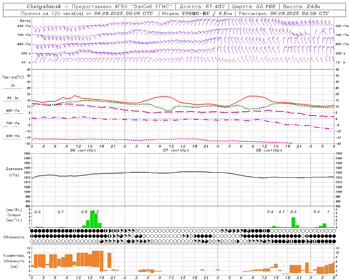Click the '07 сентября' date label
Viewport: 350px width, 280px height.
tap(176, 150)
